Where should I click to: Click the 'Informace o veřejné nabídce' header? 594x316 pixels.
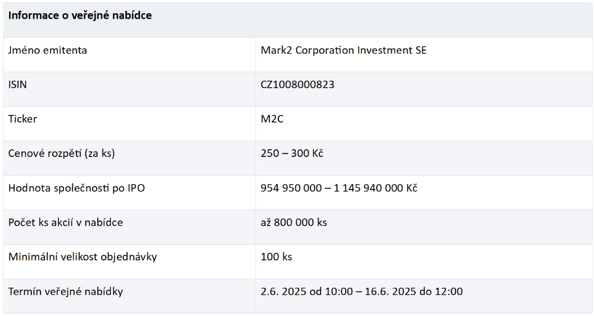(80, 16)
